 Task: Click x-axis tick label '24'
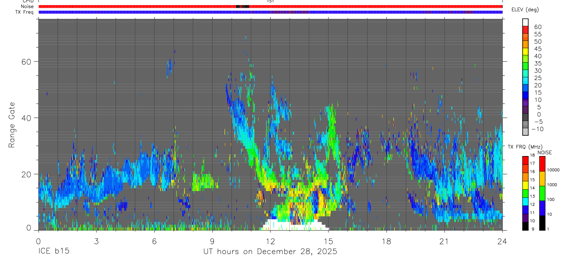502,241
